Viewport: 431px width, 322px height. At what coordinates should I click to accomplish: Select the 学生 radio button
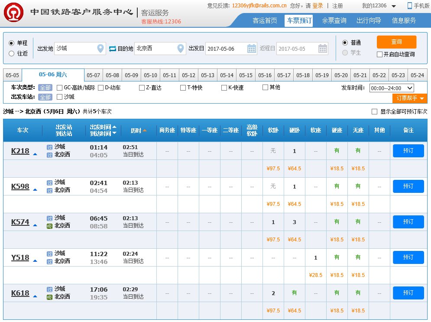[x=346, y=54]
